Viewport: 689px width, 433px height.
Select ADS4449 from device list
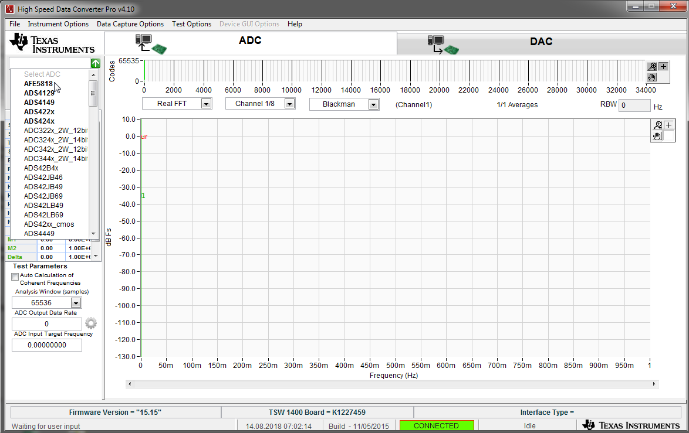(x=39, y=233)
